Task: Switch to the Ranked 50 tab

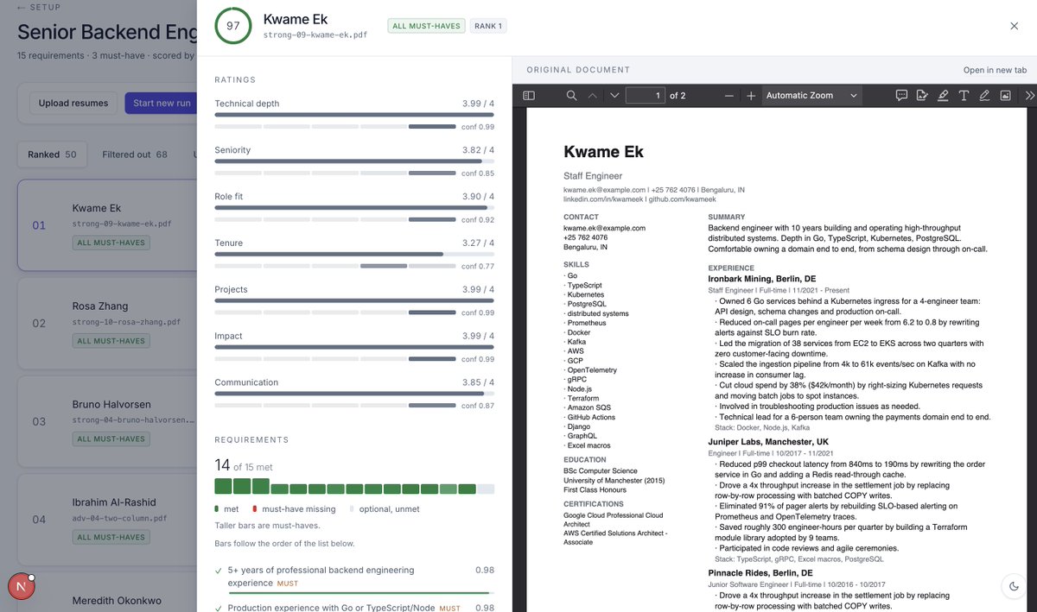Action: 52,155
